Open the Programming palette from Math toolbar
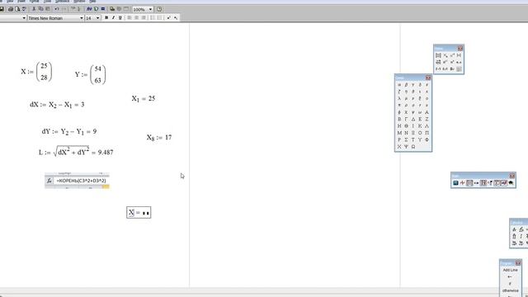Image resolution: width=528 pixels, height=297 pixels. 497,183
